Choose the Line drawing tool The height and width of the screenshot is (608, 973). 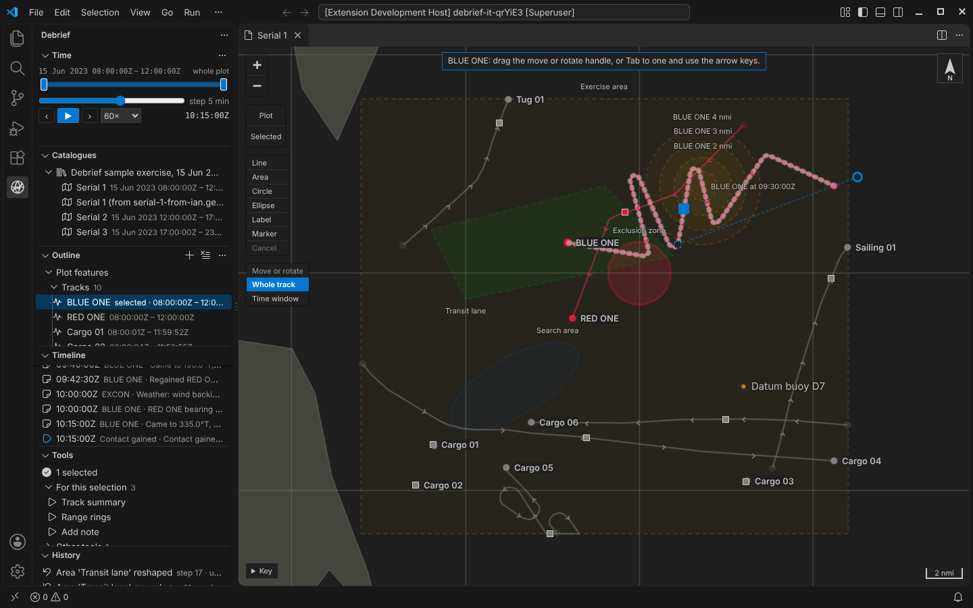point(268,163)
